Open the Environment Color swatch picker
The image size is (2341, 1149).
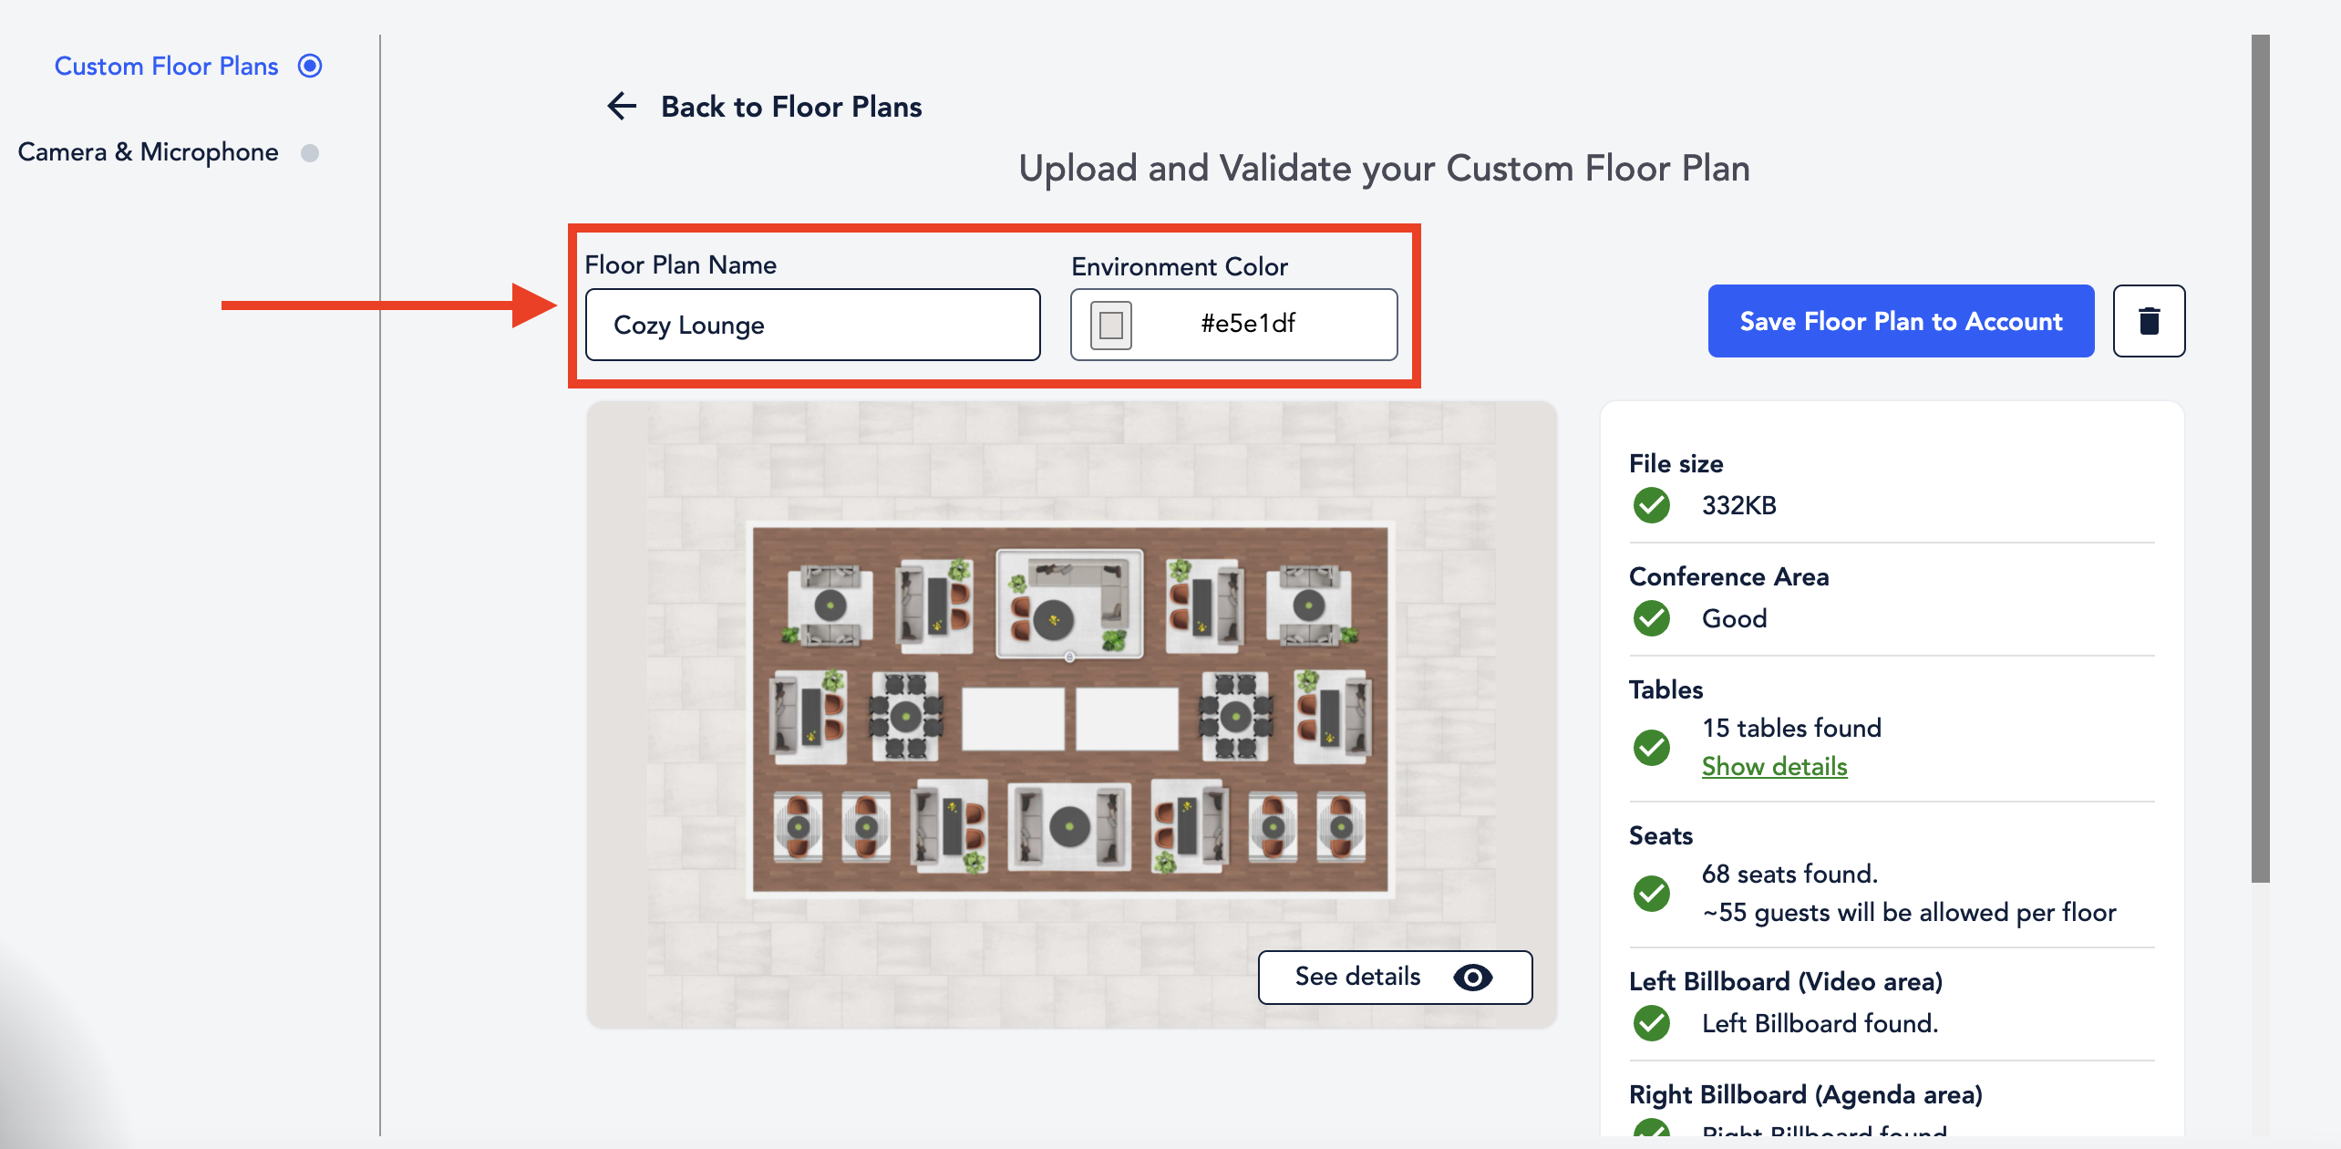coord(1110,325)
